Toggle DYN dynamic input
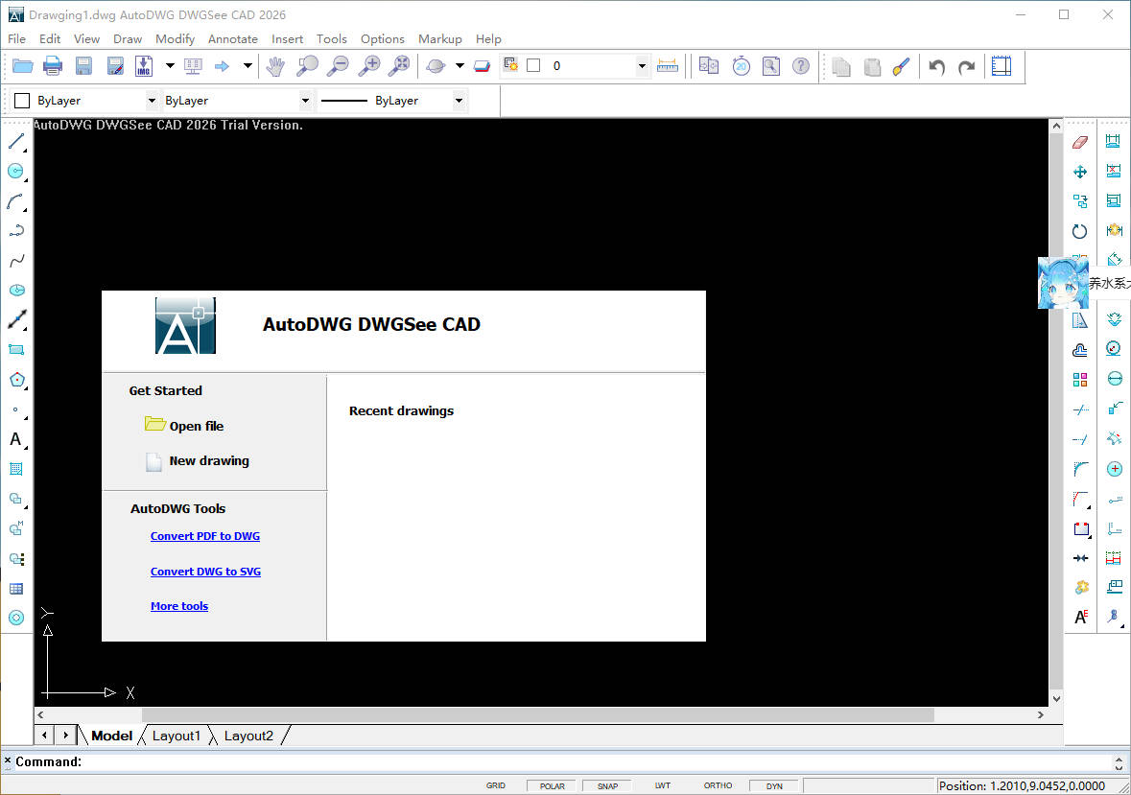Image resolution: width=1131 pixels, height=795 pixels. (774, 786)
